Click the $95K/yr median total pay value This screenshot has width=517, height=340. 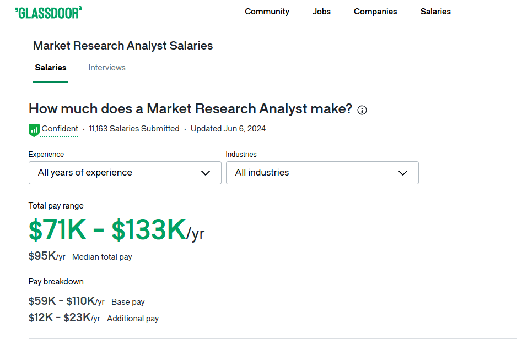click(x=47, y=256)
